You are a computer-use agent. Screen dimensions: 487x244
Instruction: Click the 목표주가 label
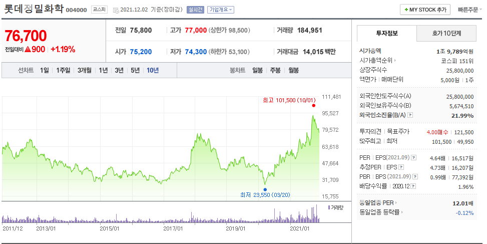(x=398, y=132)
